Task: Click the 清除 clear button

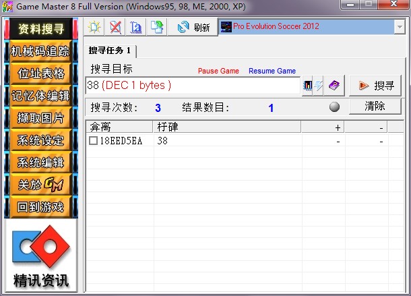Action: click(x=375, y=107)
